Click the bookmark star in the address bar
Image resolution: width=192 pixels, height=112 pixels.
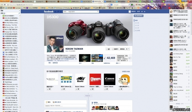104,5
